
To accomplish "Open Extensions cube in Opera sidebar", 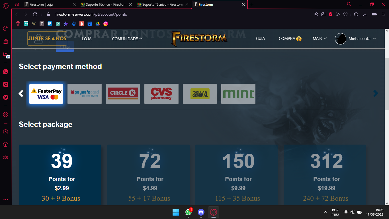I will coord(5,145).
